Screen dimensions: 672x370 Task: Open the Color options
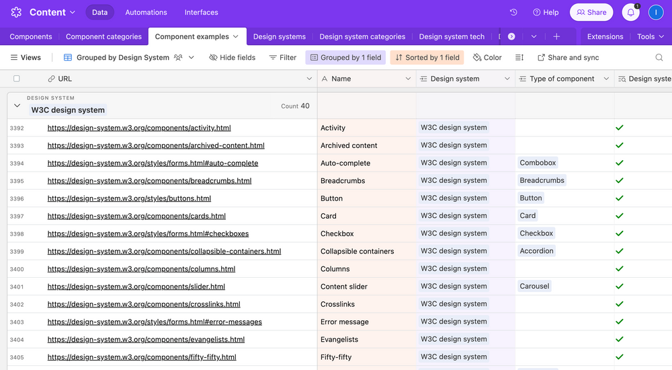487,58
